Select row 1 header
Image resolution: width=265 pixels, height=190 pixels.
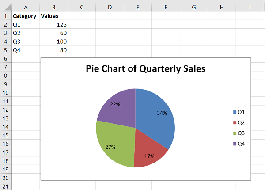[x=5, y=16]
